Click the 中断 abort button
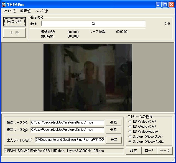Screen dimensions: 176x163 point(14,33)
